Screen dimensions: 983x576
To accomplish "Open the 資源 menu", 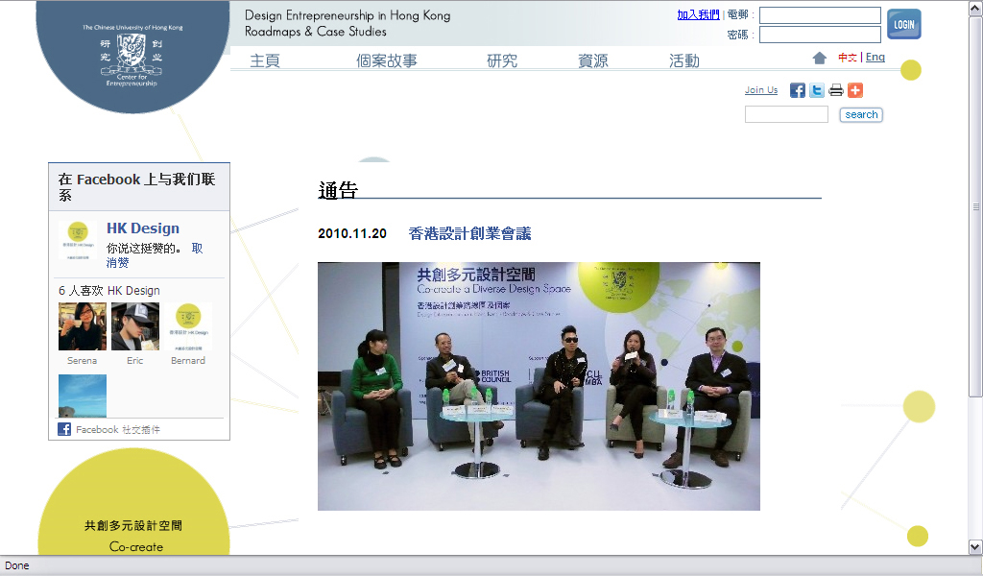I will 593,60.
